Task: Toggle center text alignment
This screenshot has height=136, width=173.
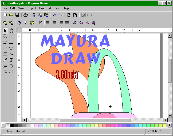Action: click(54, 23)
